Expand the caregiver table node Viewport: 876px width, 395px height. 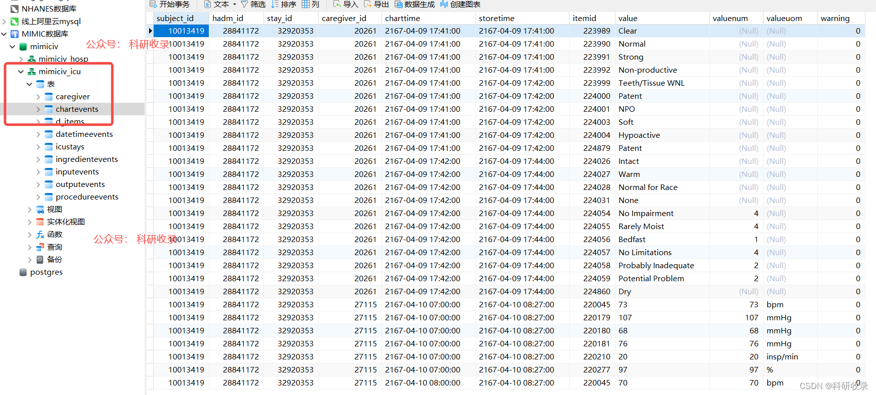[x=38, y=96]
